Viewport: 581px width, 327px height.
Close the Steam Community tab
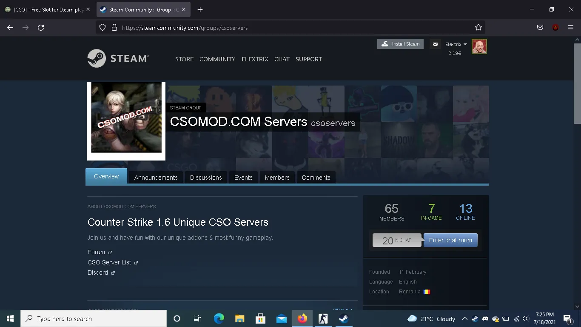184,10
